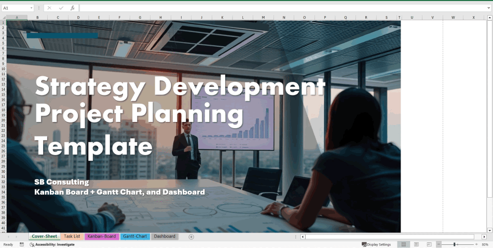The height and width of the screenshot is (248, 493).
Task: Select the Cover-Sheet tab
Action: point(45,237)
